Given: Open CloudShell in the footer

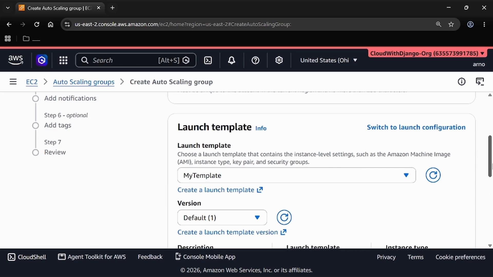Looking at the screenshot, I should tap(27, 257).
